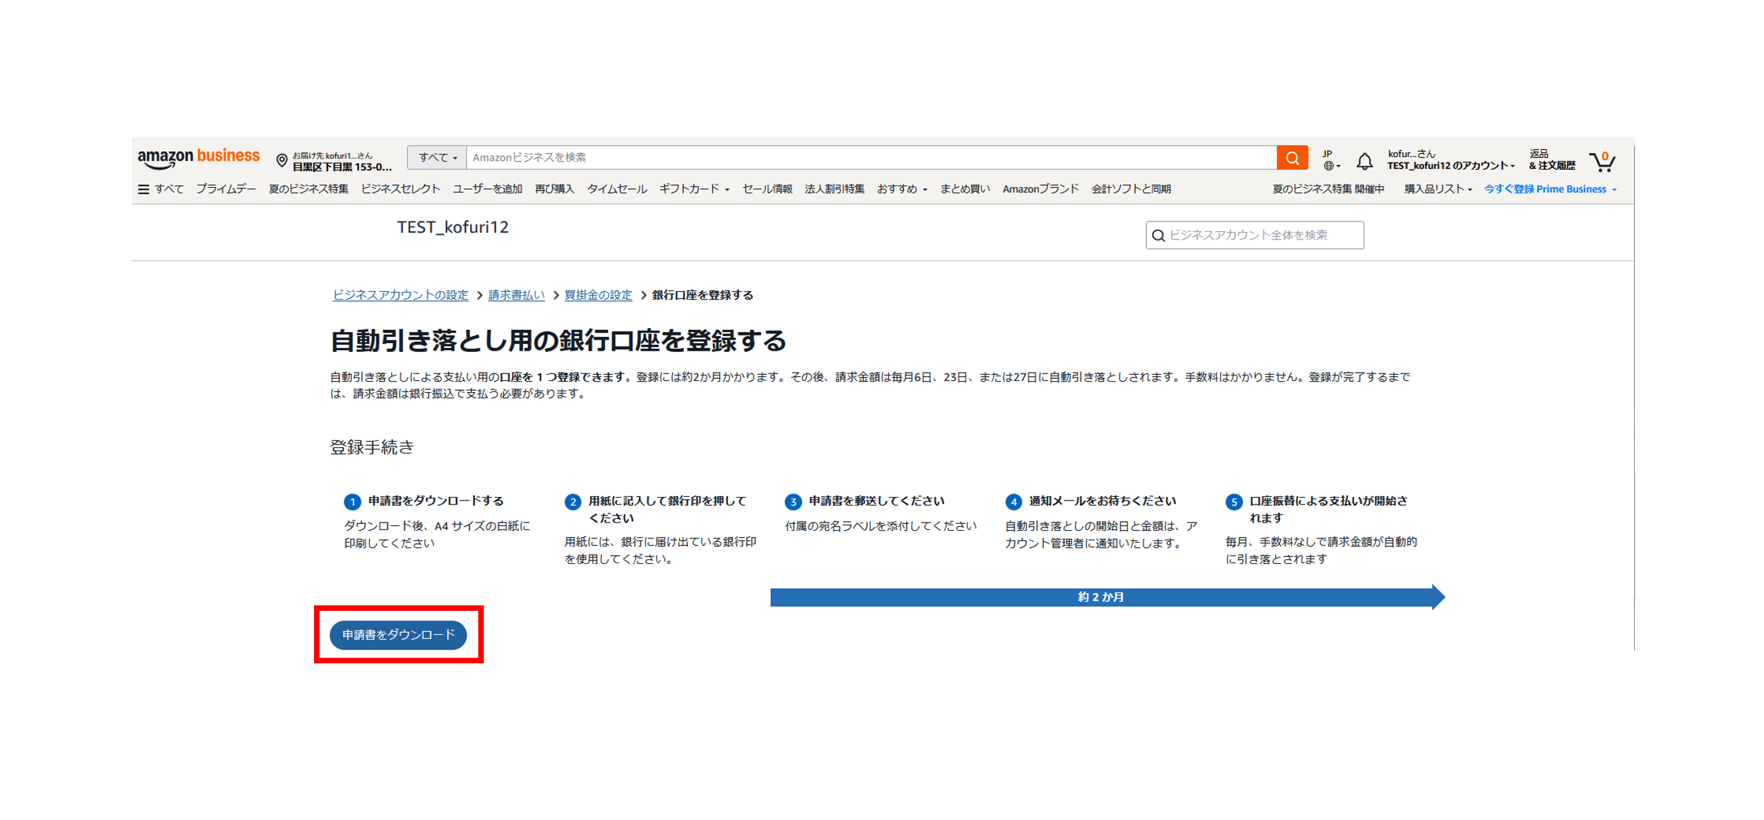Open the hamburger すべて menu
Screen dimensions: 1764x820
161,189
